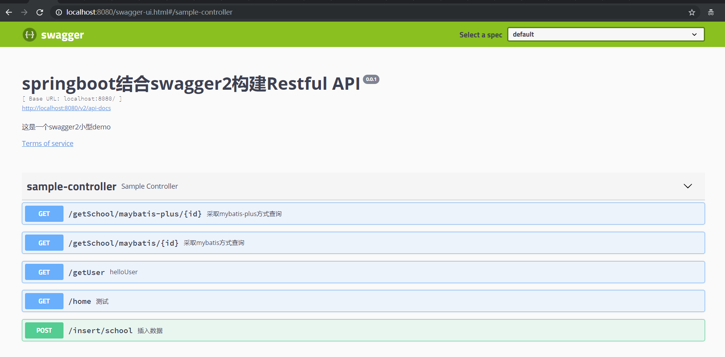Click the Sample Controller description text
This screenshot has height=357, width=725.
pyautogui.click(x=150, y=186)
